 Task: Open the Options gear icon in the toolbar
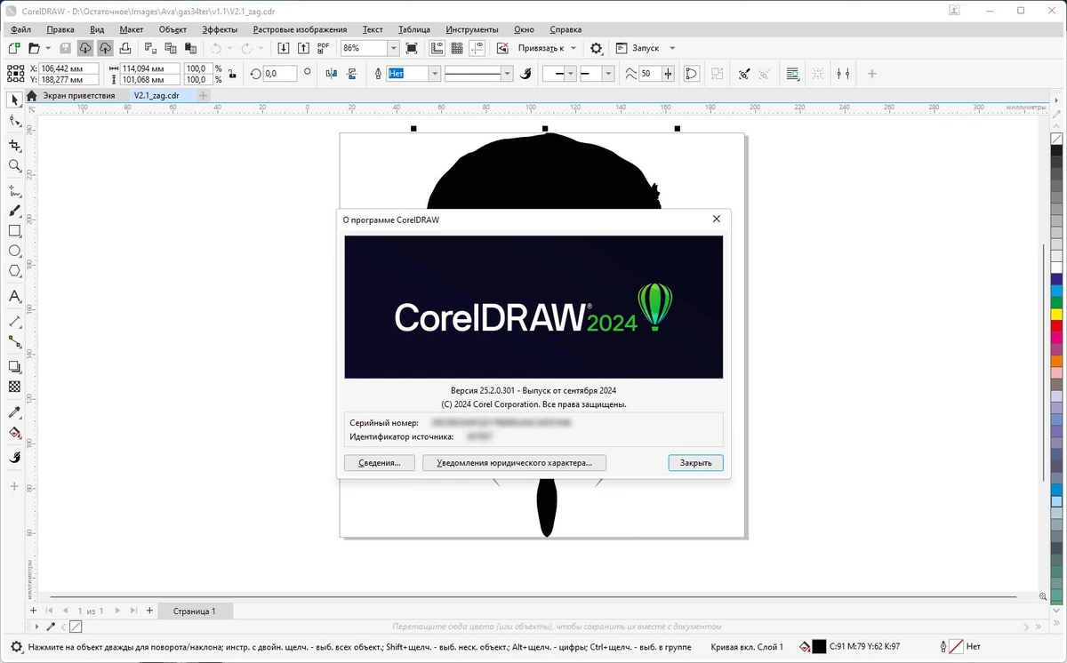597,48
